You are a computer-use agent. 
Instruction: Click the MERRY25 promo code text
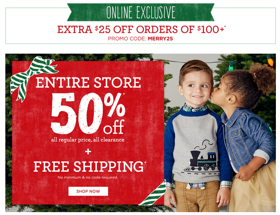tap(160, 39)
